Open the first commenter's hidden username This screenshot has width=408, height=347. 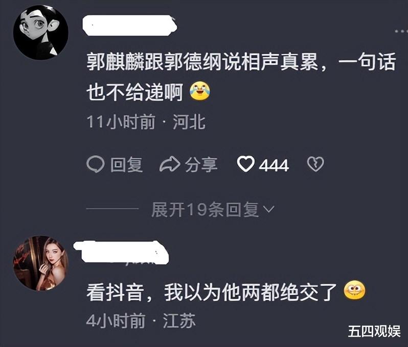[x=129, y=26]
